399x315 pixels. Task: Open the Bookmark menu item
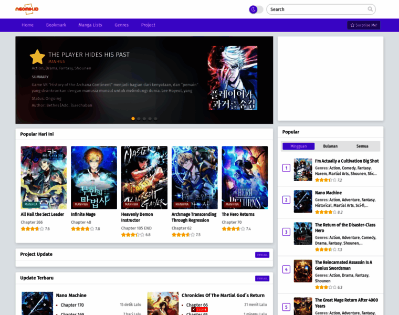point(56,25)
